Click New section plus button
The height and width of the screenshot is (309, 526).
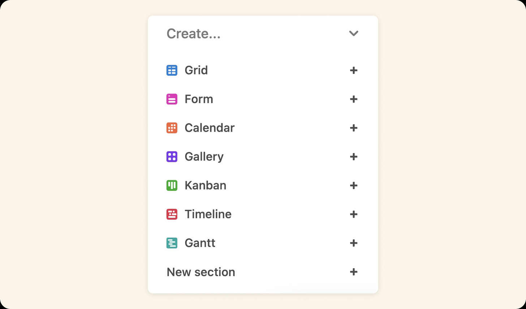[354, 272]
